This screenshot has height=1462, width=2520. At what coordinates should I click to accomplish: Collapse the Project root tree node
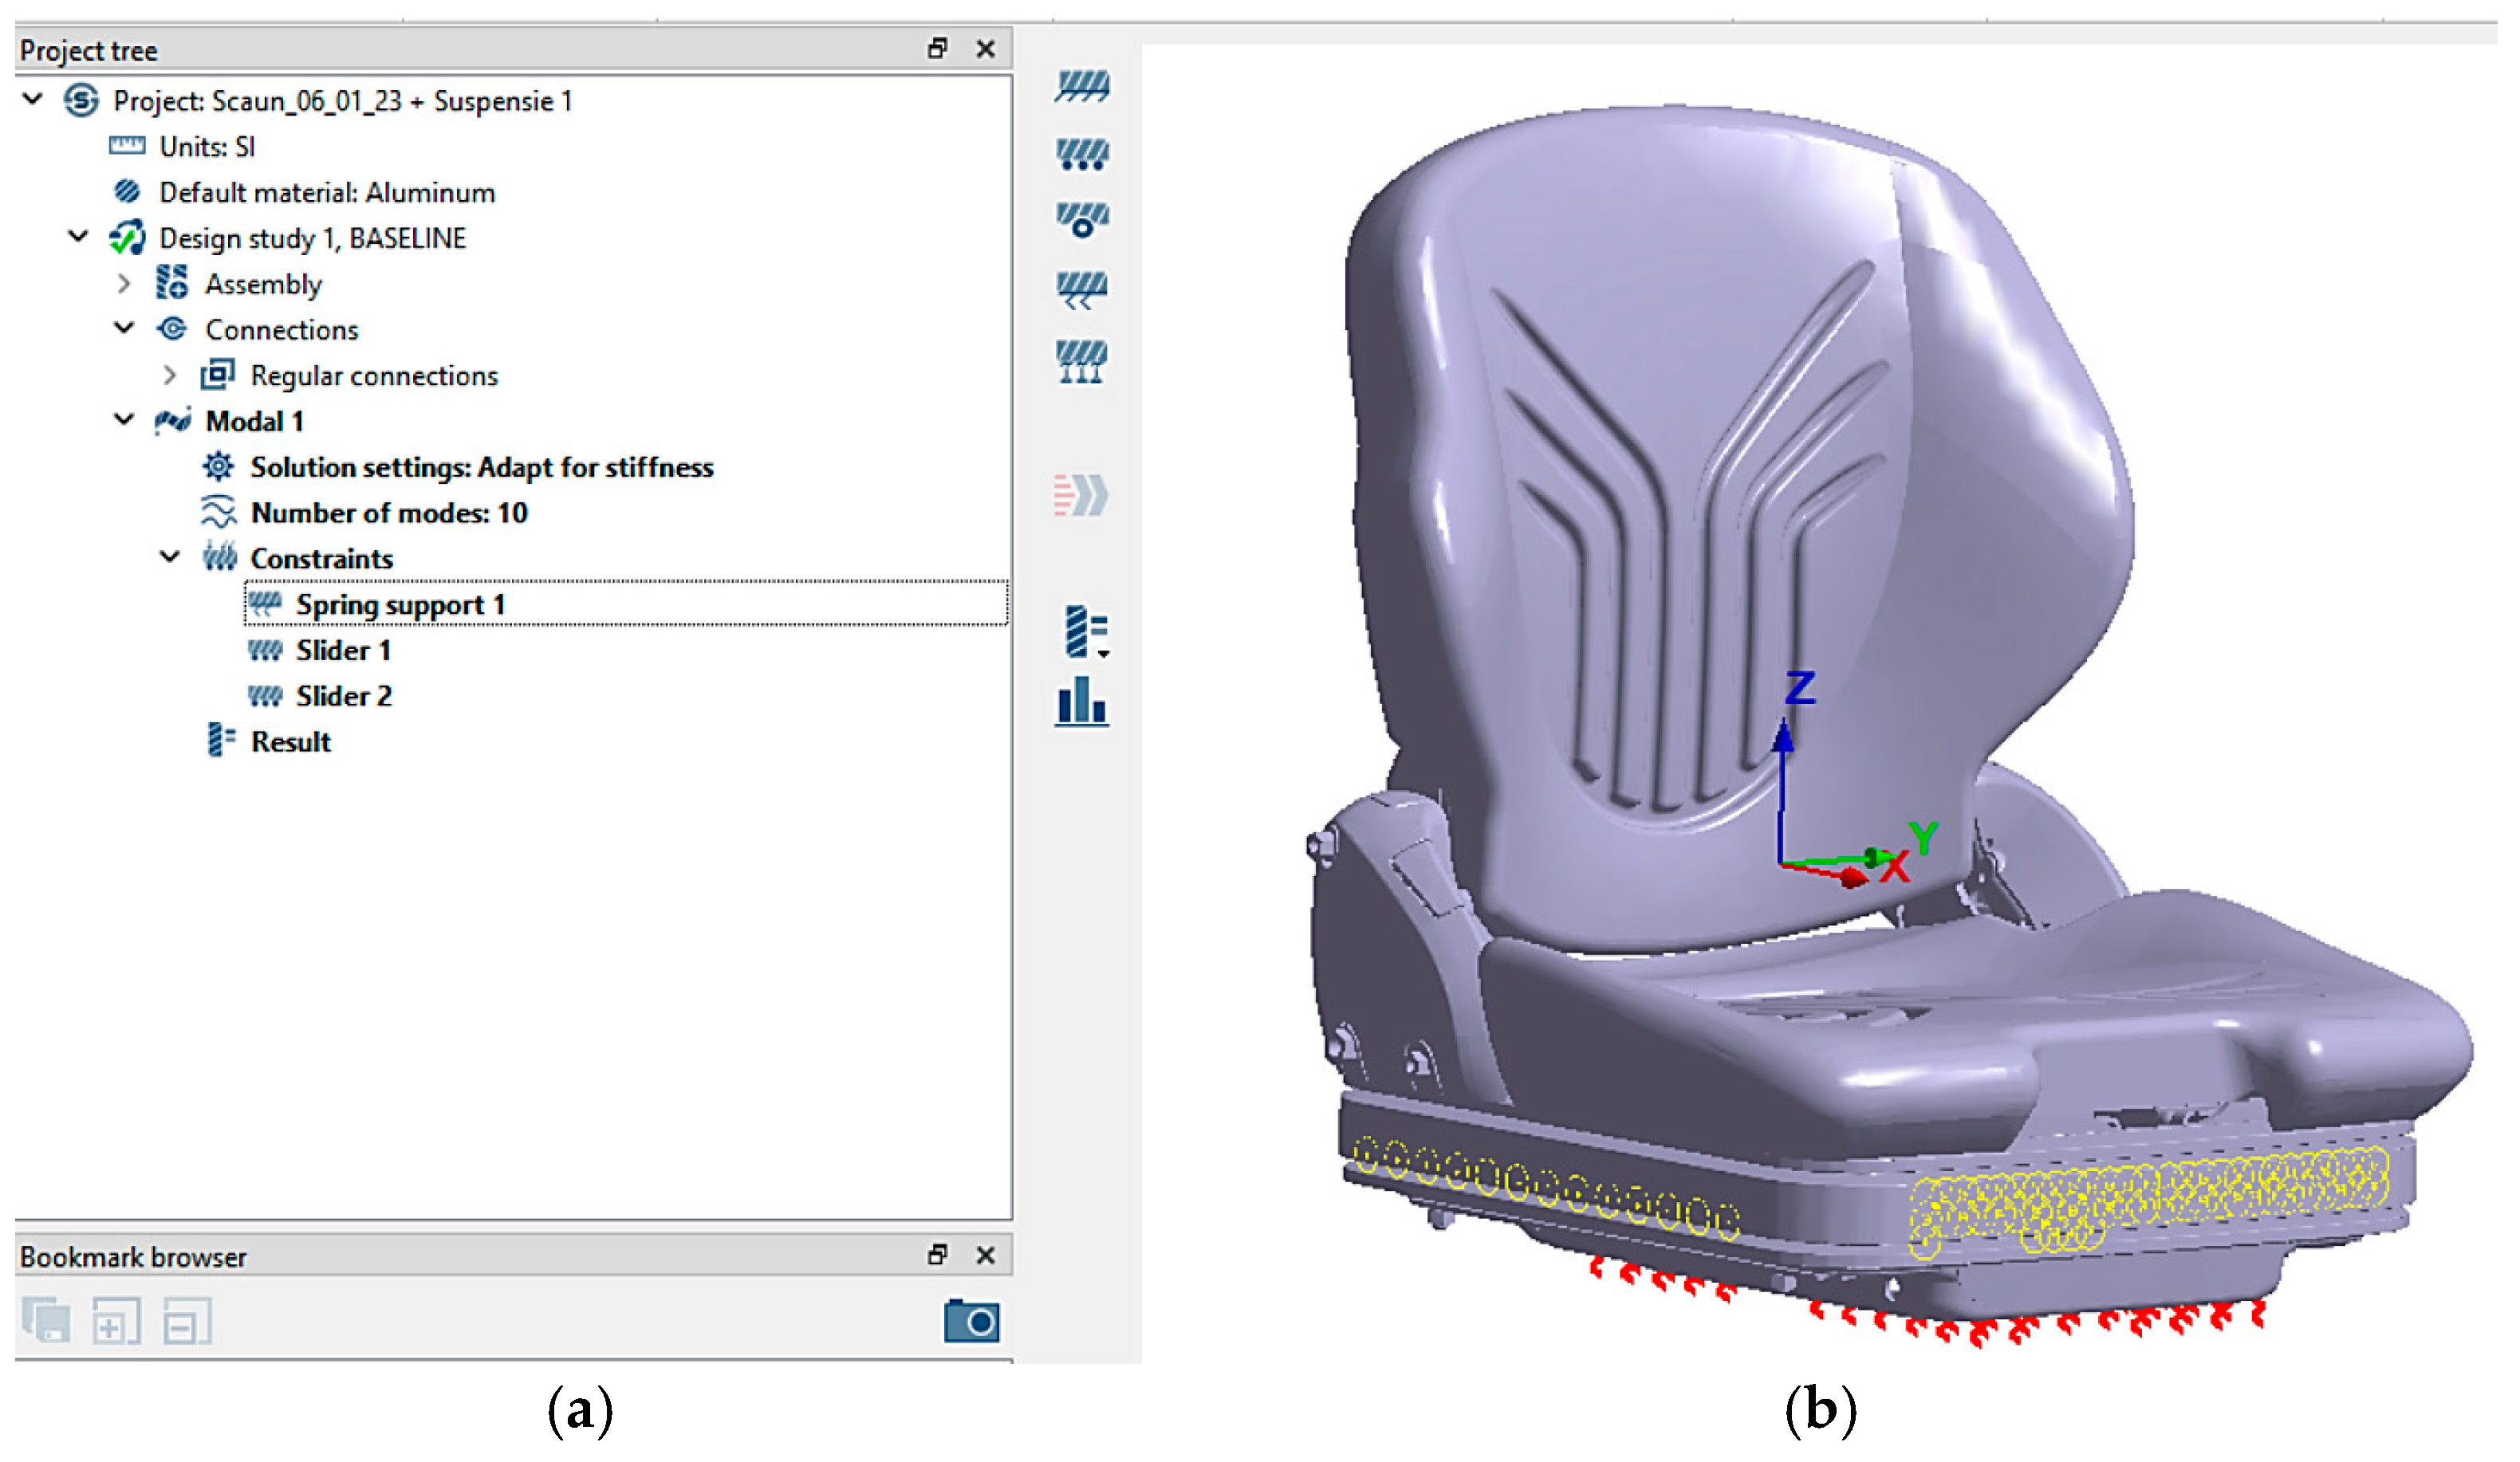(x=33, y=99)
